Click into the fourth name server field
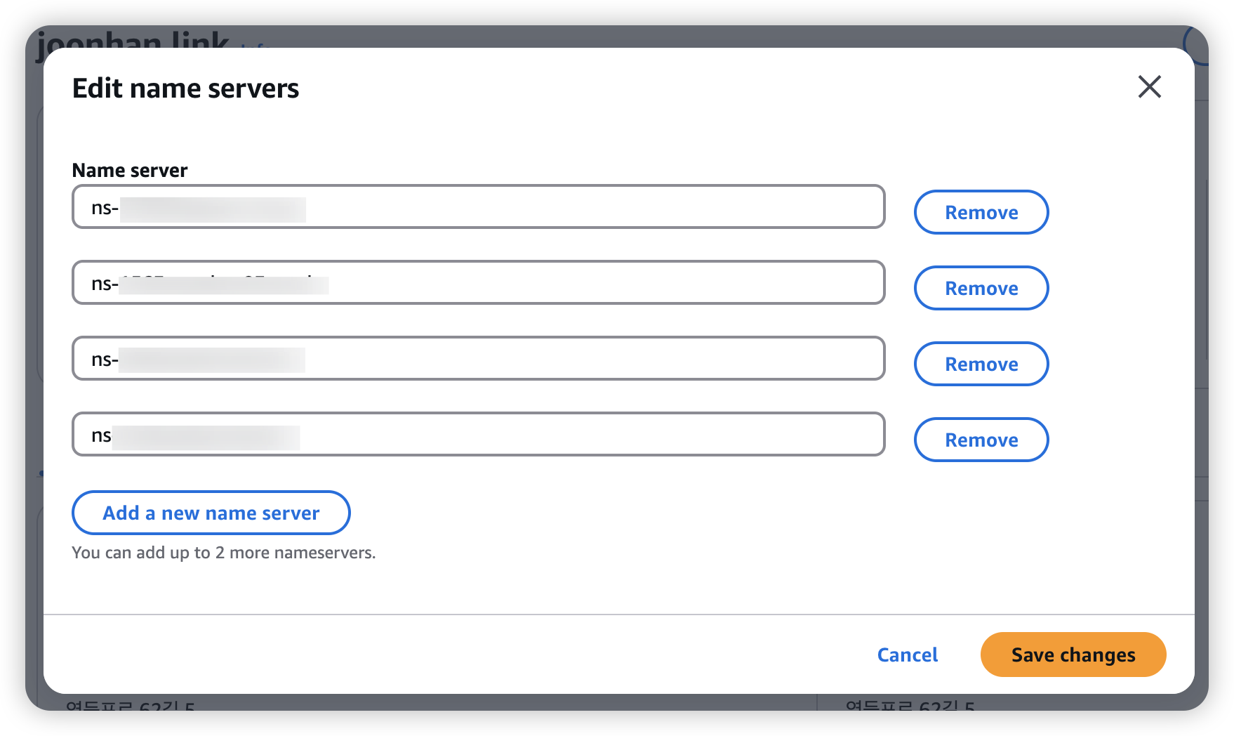1234x736 pixels. pos(477,435)
